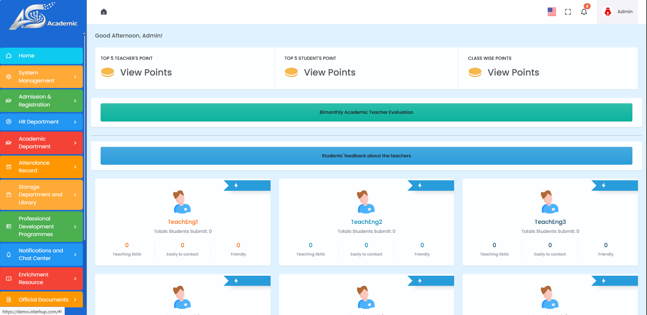647x315 pixels.
Task: Click the Professional Development Programmes icon
Action: point(8,226)
